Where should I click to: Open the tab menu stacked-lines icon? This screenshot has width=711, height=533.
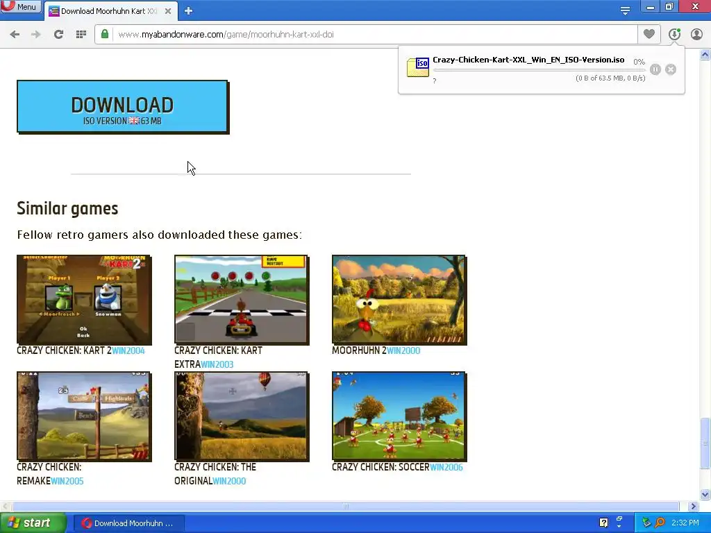coord(626,11)
